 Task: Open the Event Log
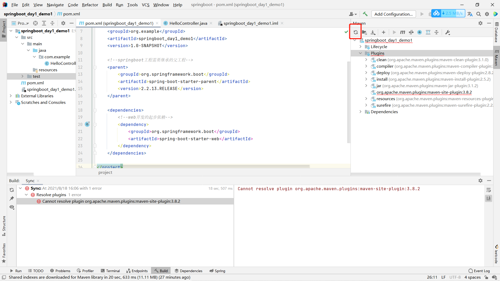(479, 271)
